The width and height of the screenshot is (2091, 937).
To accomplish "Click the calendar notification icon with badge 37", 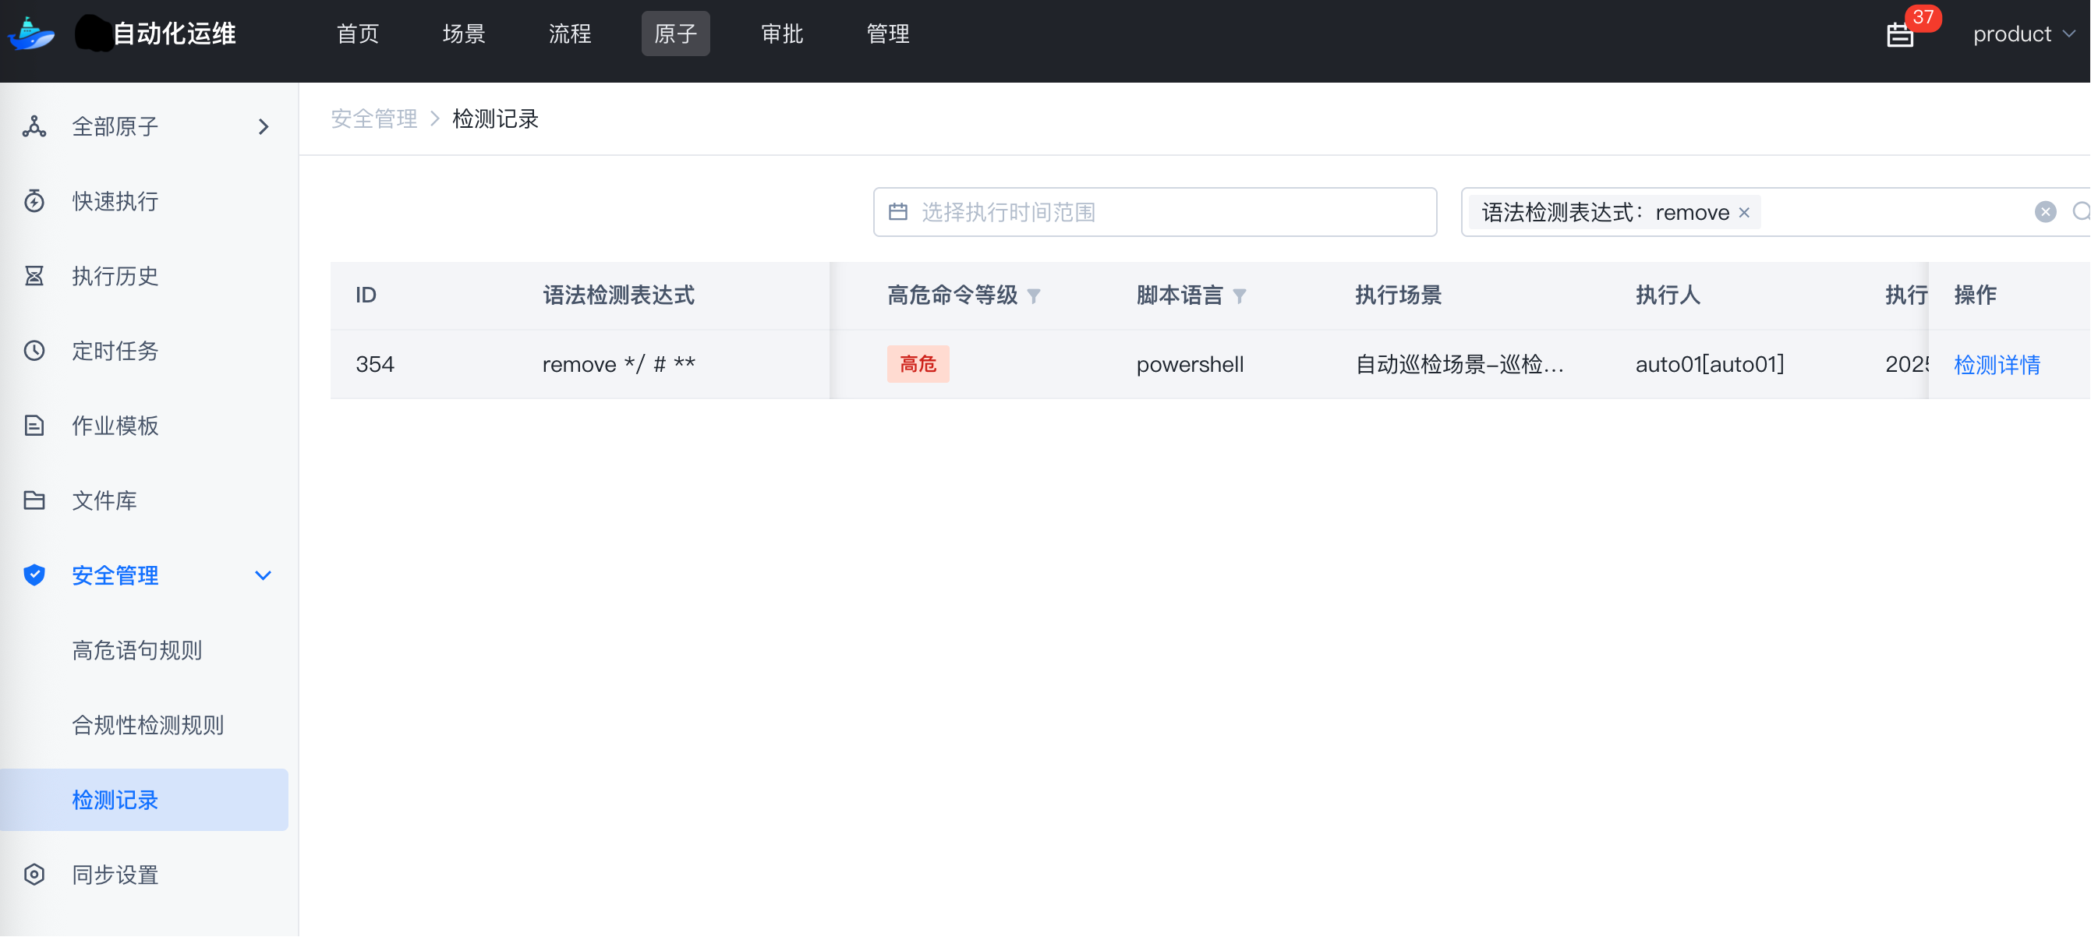I will coord(1900,34).
